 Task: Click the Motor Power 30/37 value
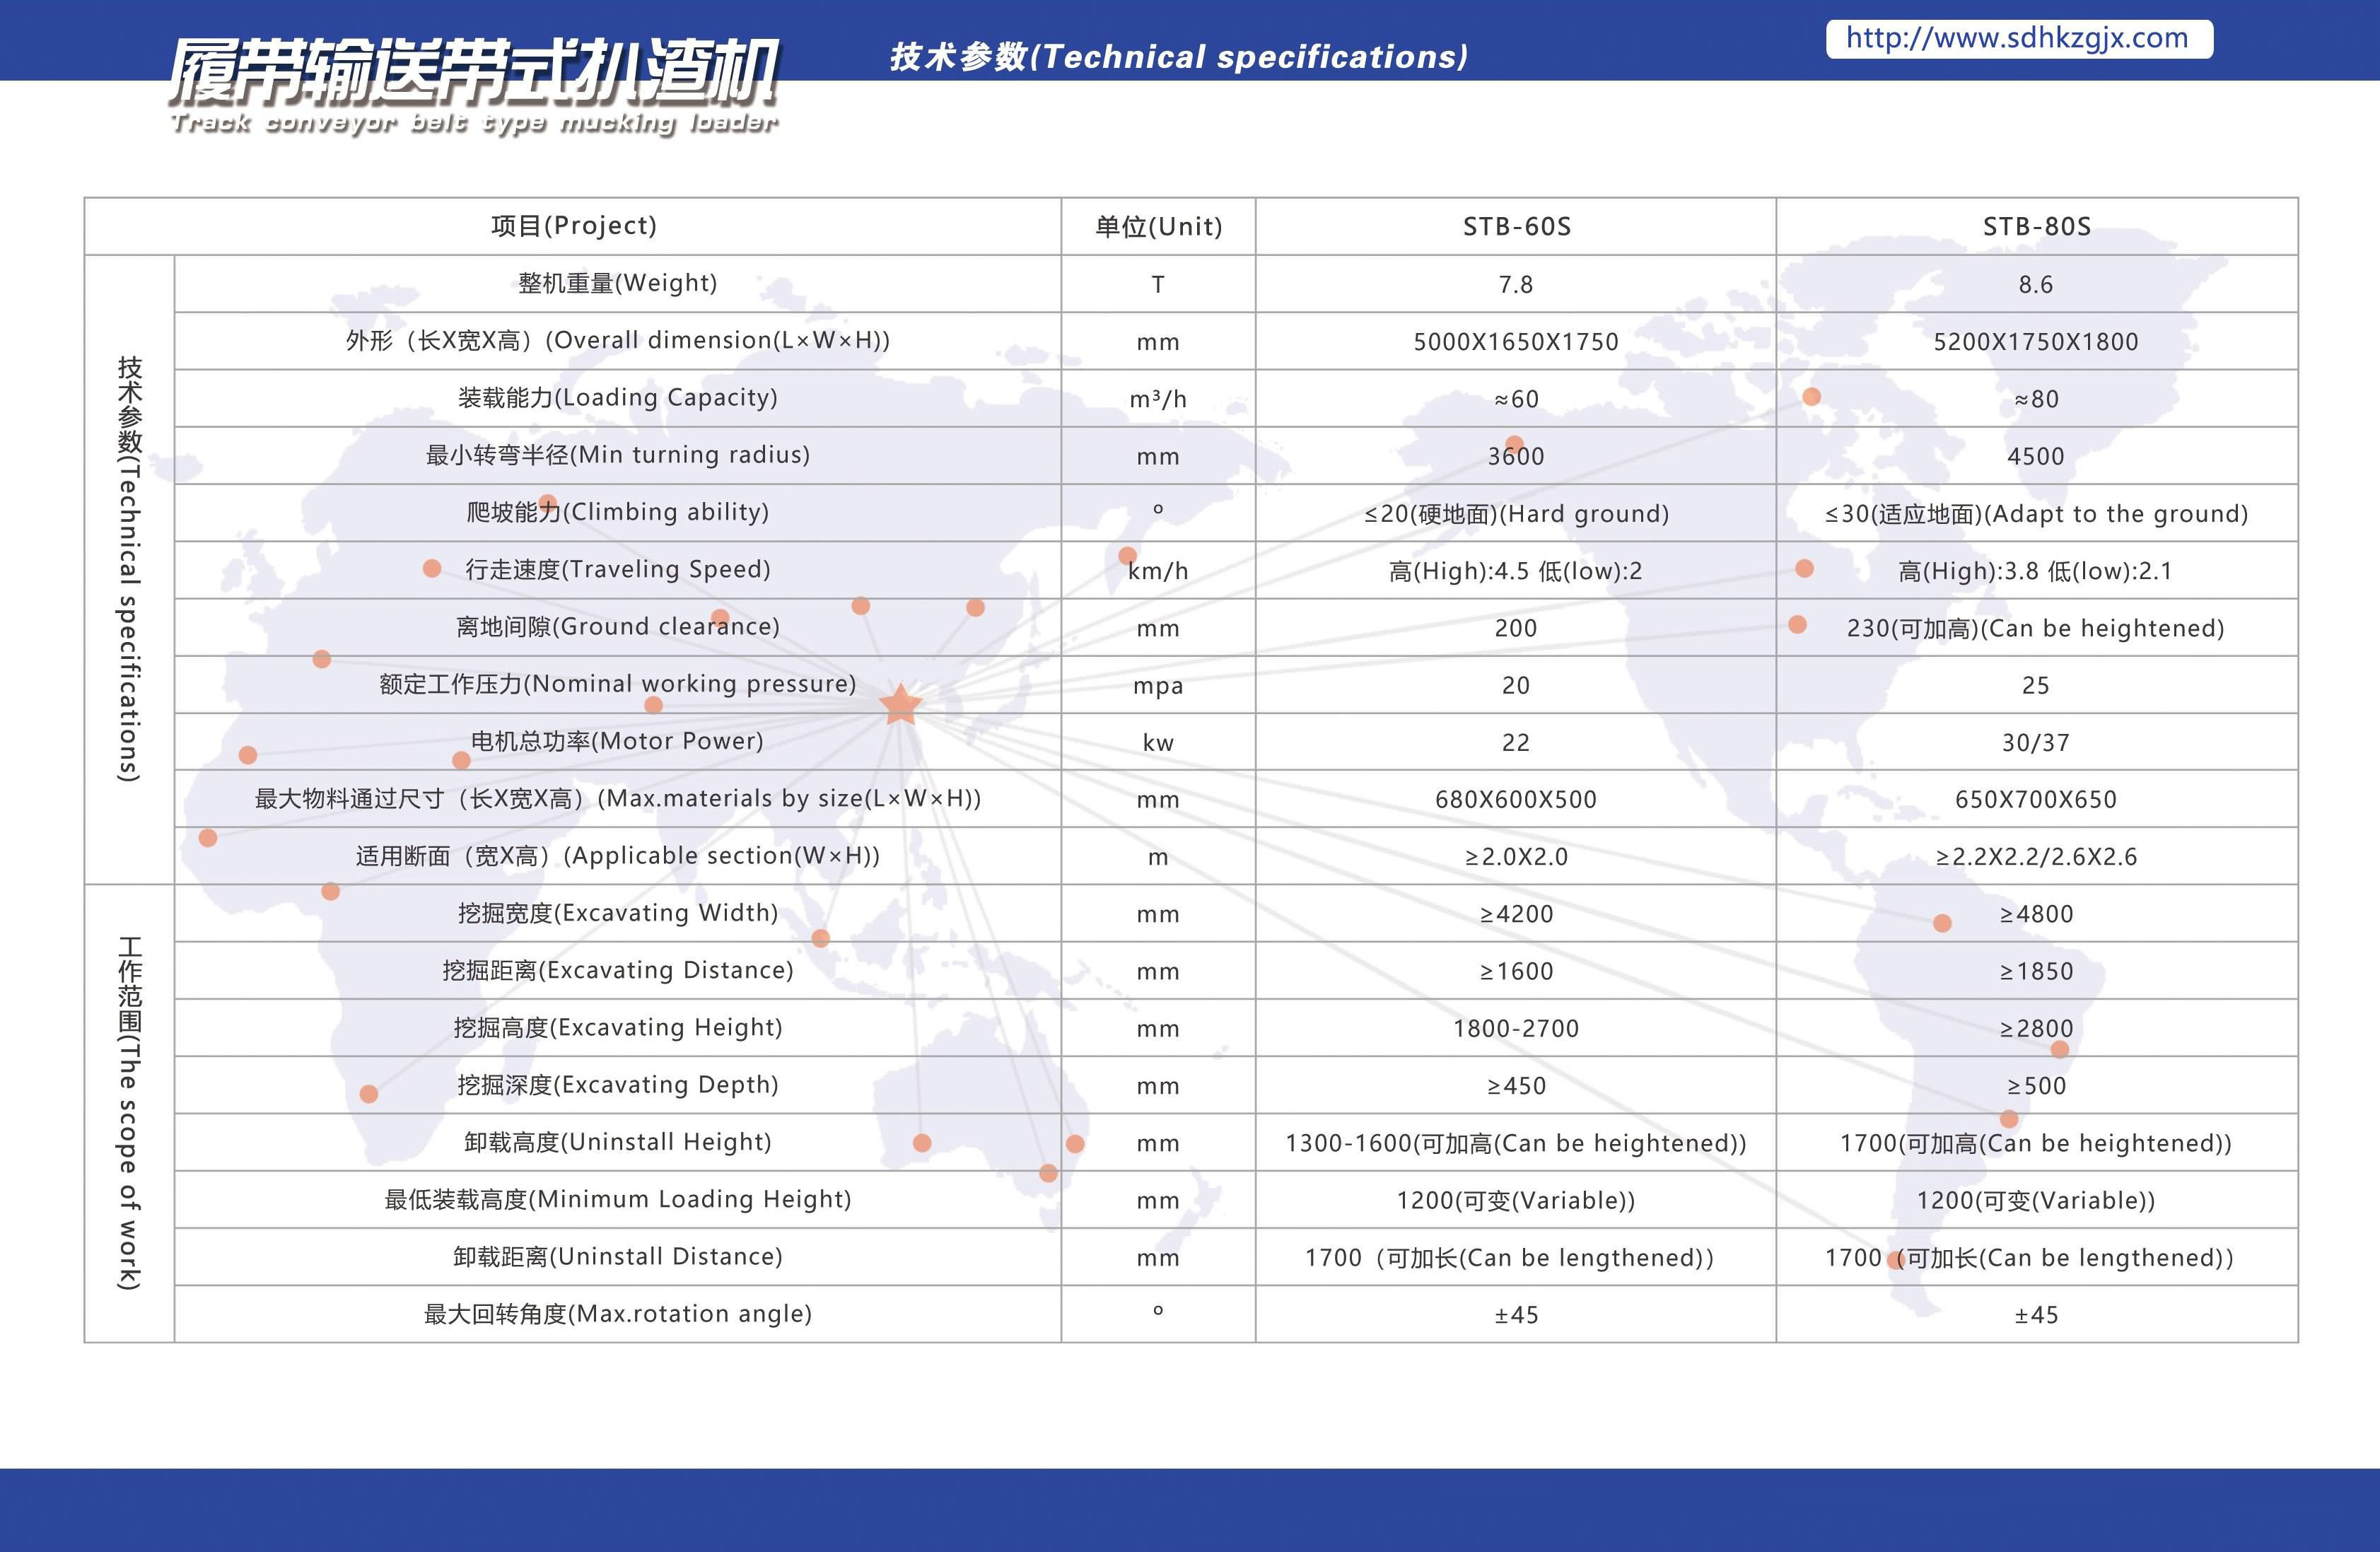(x=2035, y=743)
